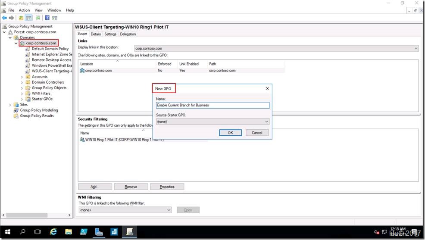The height and width of the screenshot is (240, 425).
Task: Open Task View from taskbar
Action: click(37, 232)
